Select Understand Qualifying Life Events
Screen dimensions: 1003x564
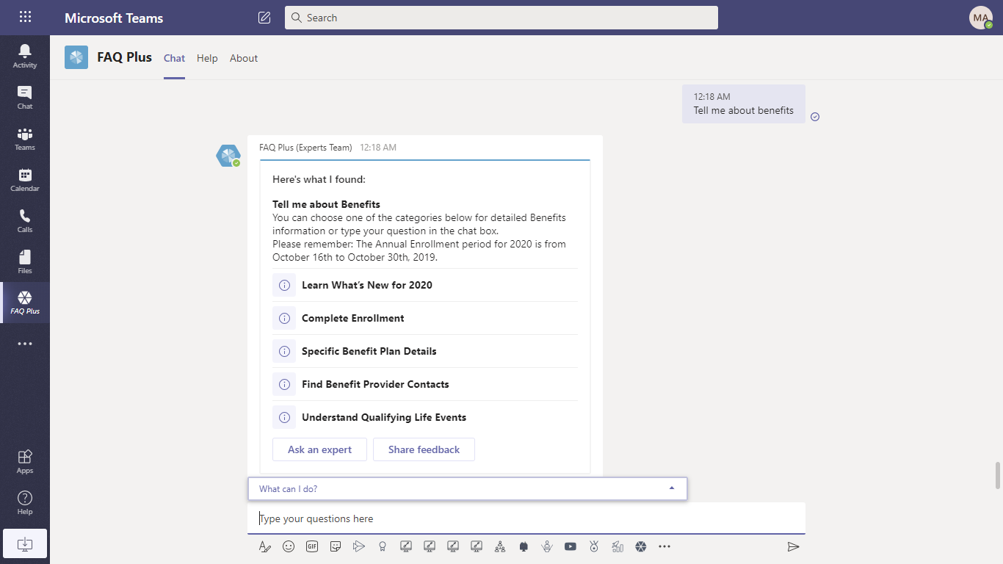[425, 417]
